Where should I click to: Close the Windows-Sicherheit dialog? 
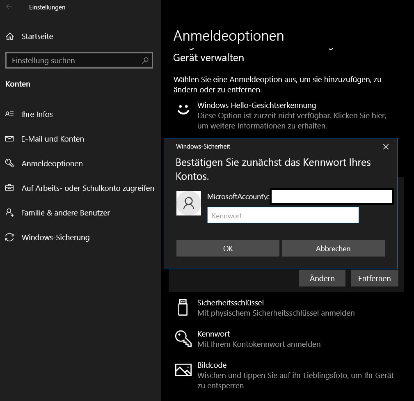(x=386, y=147)
